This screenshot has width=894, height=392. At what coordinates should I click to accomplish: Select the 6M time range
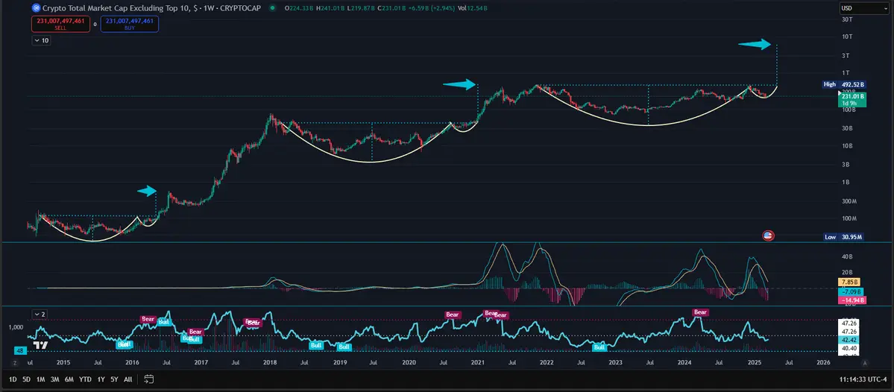(x=69, y=379)
